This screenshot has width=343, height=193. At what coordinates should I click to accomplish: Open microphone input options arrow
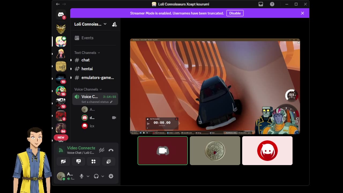tap(88, 176)
